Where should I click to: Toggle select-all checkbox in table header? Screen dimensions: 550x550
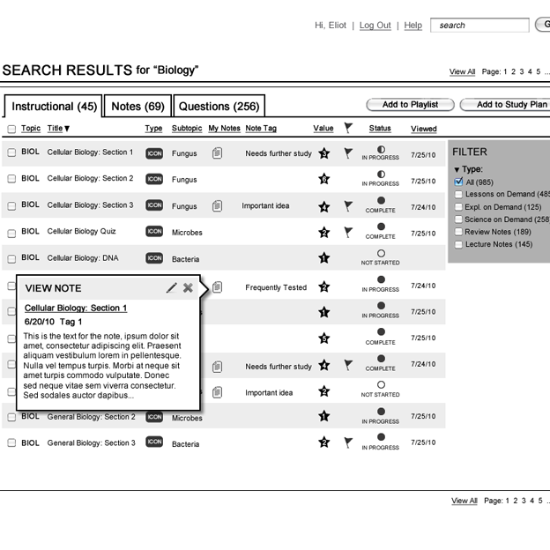11,130
